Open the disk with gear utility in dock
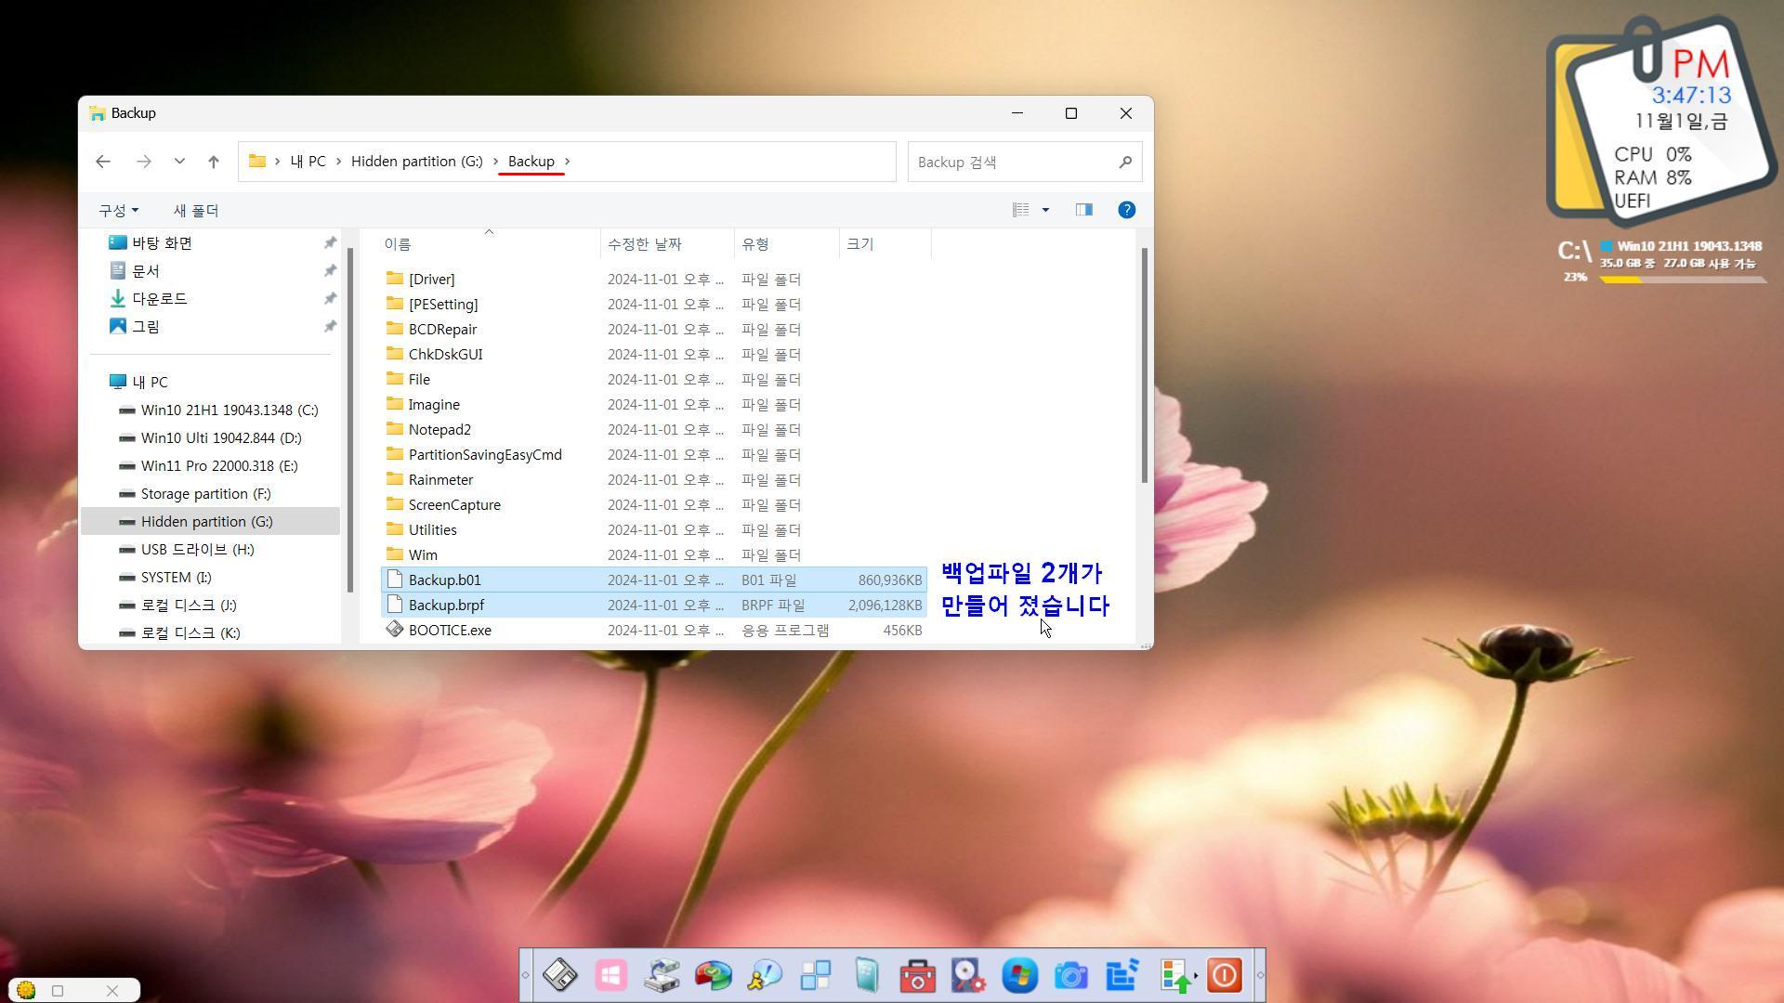Viewport: 1784px width, 1003px height. (968, 975)
